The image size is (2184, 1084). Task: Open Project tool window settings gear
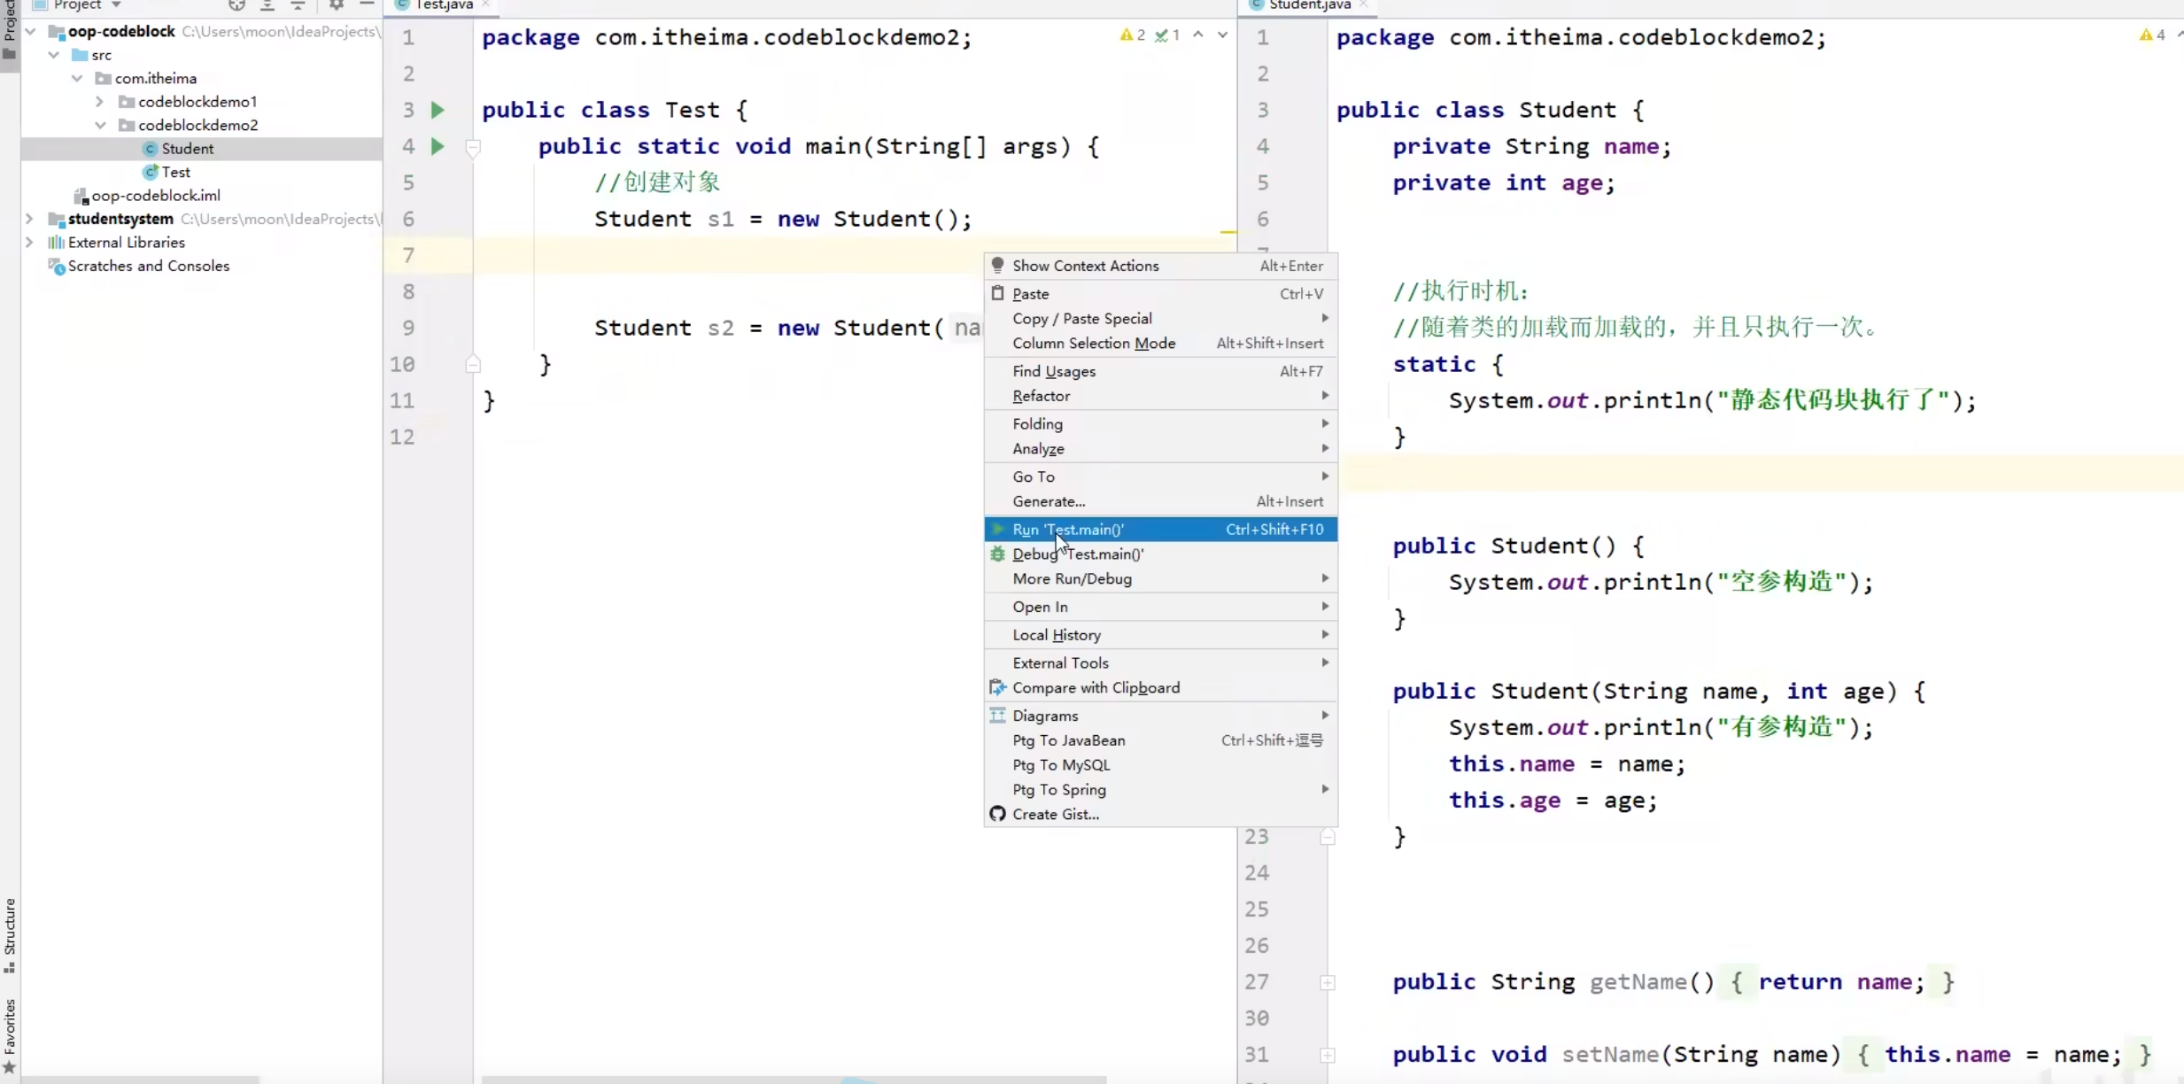337,5
